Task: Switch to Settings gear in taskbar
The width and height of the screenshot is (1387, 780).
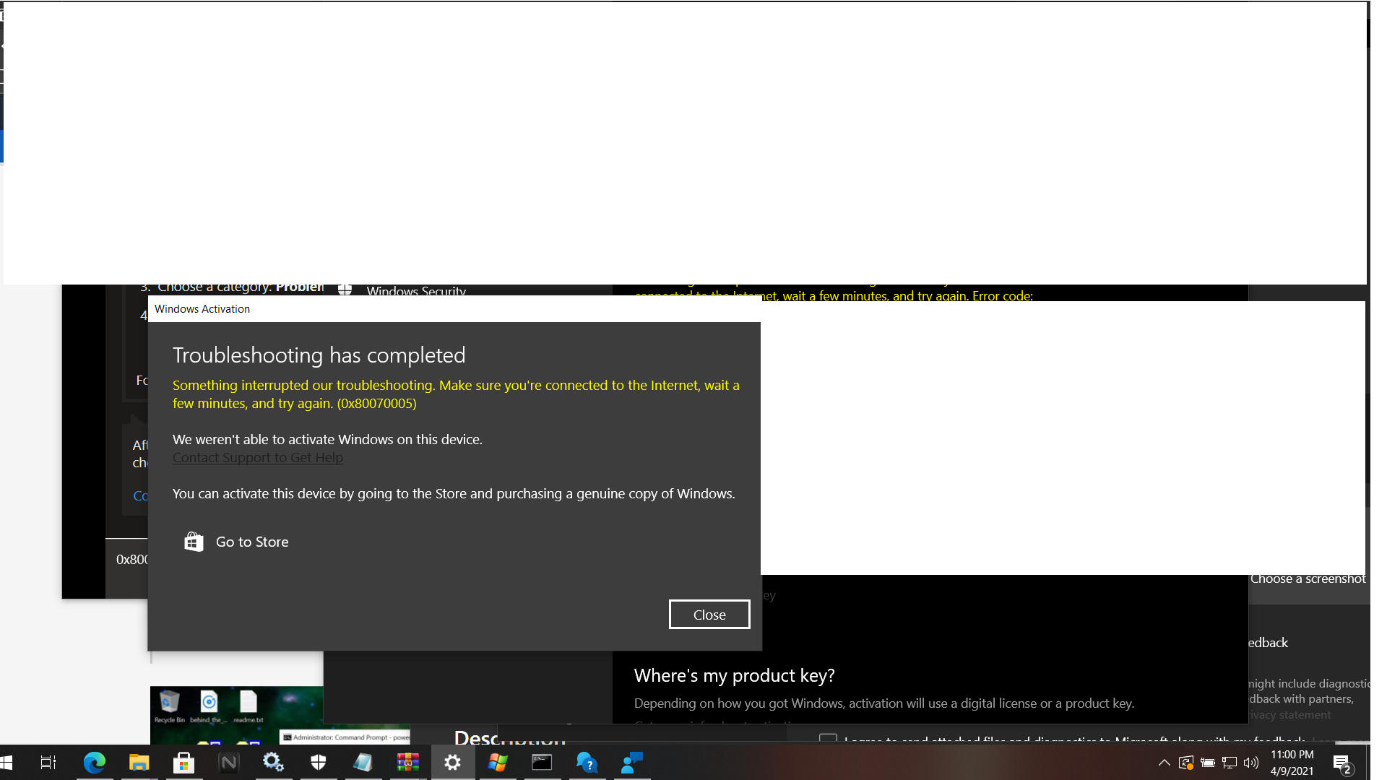Action: (x=453, y=762)
